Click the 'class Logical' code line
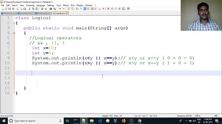 click(33, 18)
